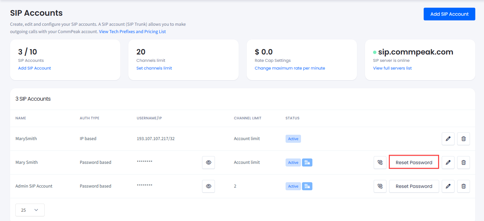Viewport: 484px width, 221px height.
Task: Edit the Mary Smith password-based account
Action: click(x=448, y=162)
